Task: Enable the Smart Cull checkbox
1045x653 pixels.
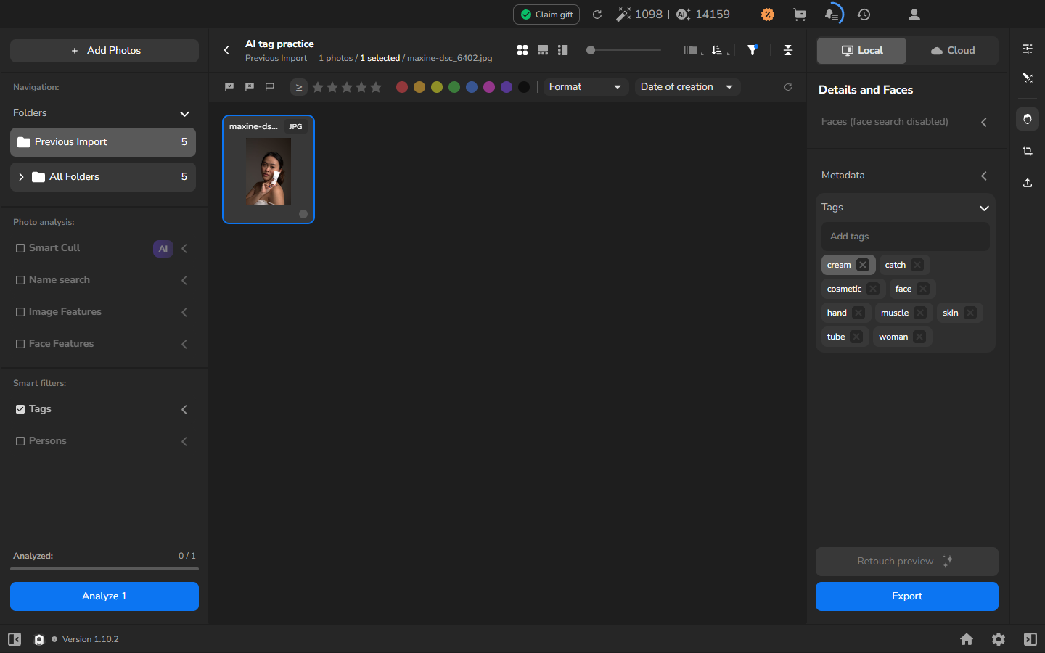Action: pos(20,248)
